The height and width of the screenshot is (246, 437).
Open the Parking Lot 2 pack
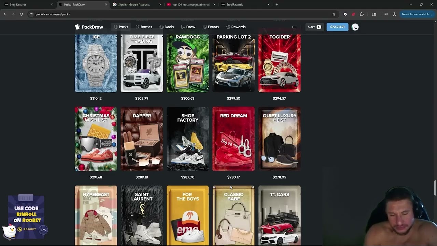coord(234,63)
